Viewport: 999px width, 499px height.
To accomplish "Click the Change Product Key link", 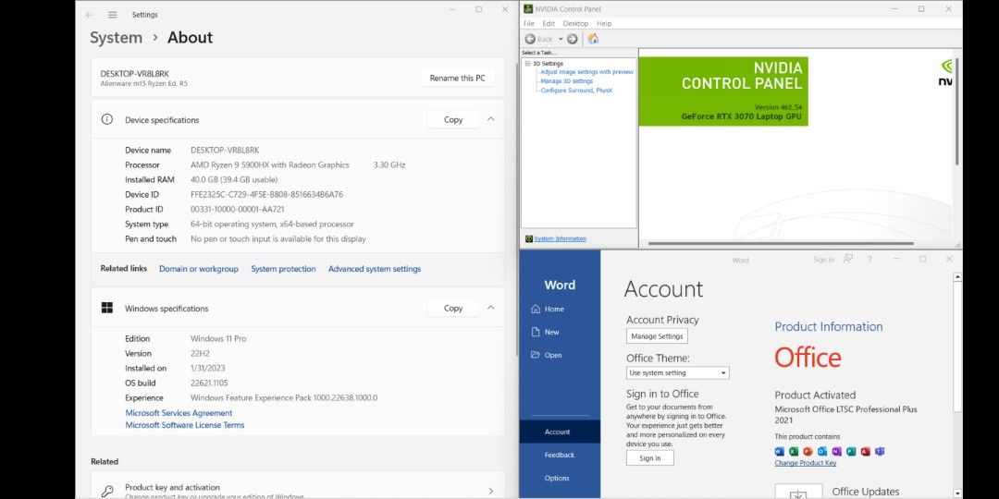I will (805, 463).
